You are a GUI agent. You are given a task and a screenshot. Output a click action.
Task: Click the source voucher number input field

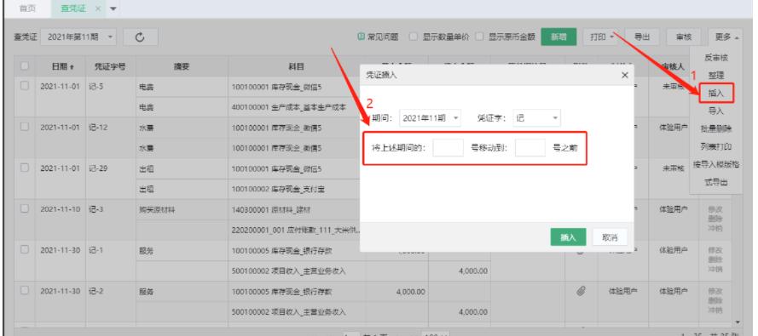click(448, 148)
